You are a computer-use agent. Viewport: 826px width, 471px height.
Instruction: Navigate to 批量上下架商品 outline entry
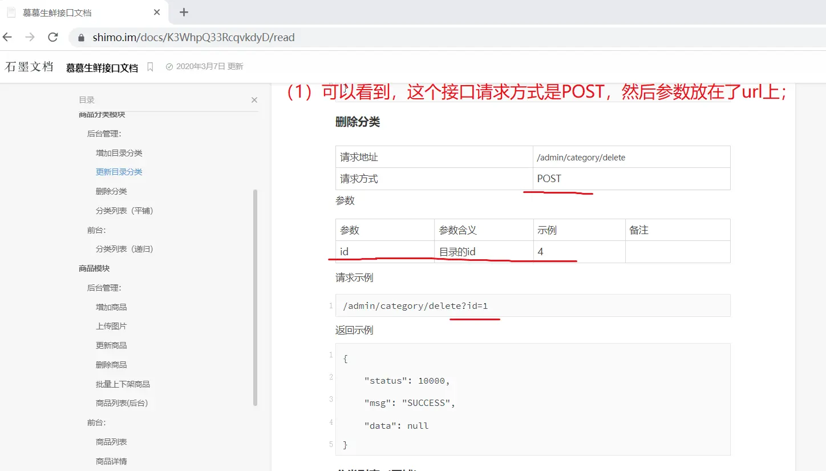[x=123, y=384]
